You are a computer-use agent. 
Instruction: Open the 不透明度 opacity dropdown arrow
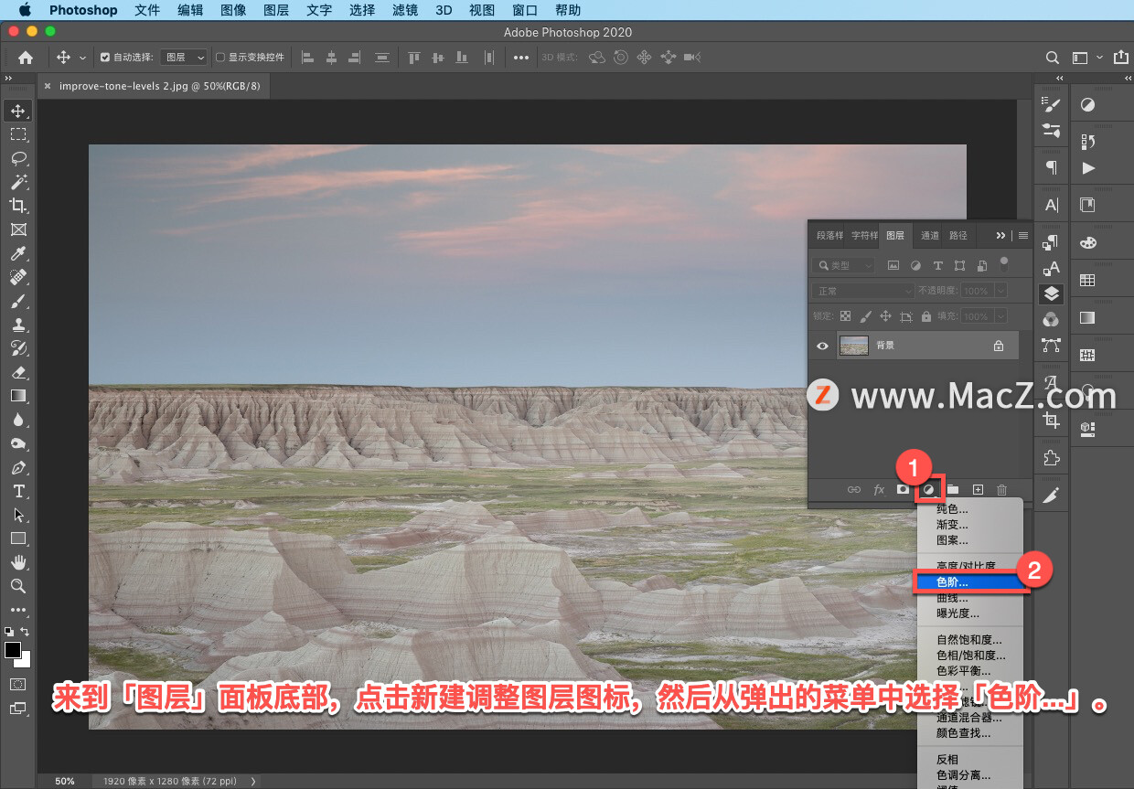pyautogui.click(x=1000, y=291)
